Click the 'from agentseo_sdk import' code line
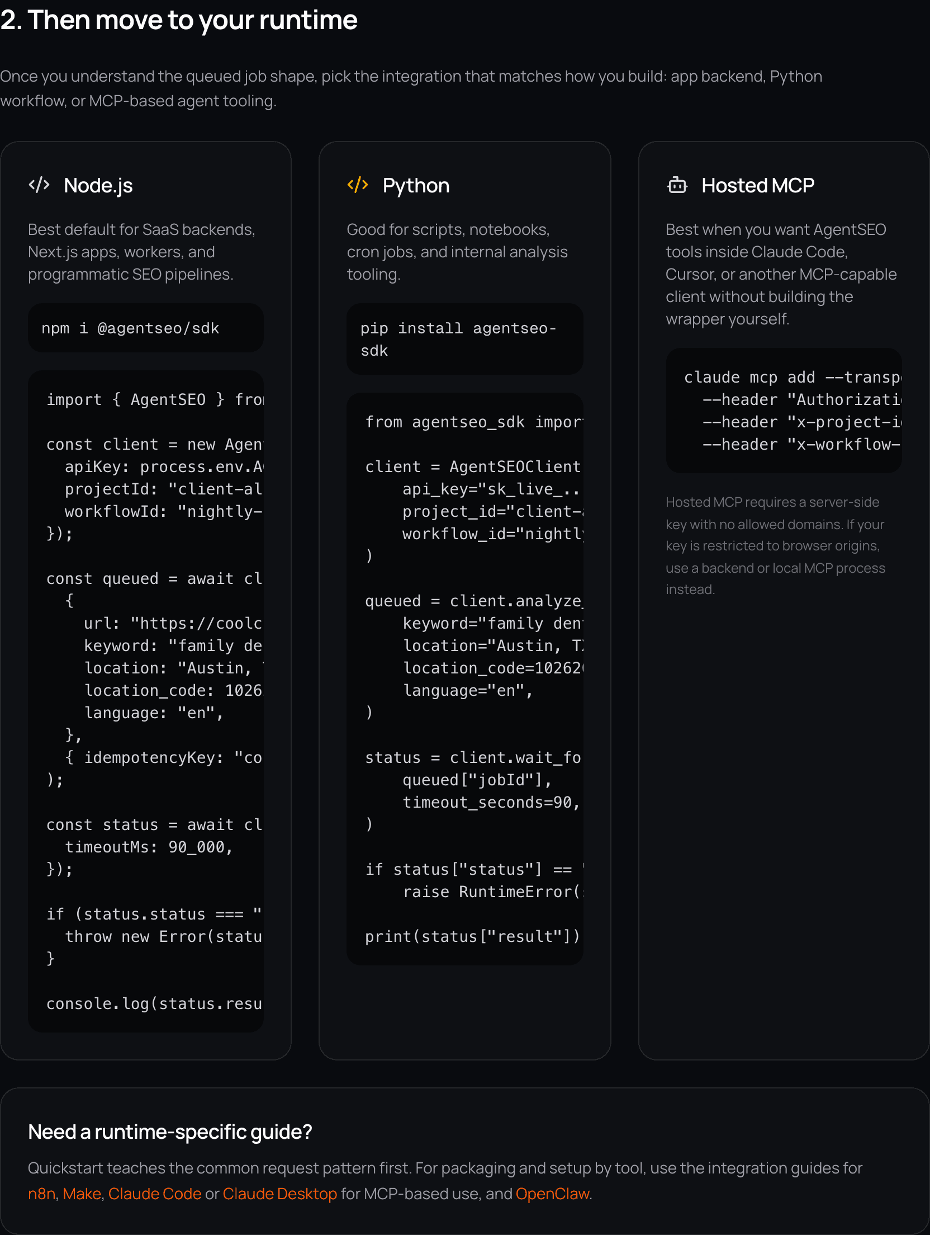 coord(474,422)
